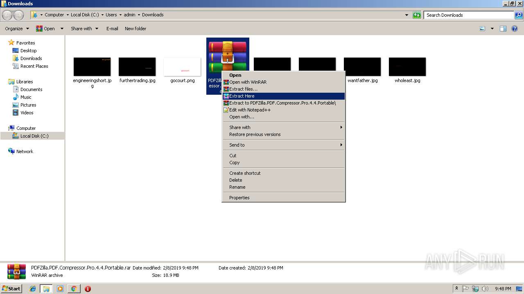
Task: Click the Search Downloads field
Action: click(x=469, y=15)
